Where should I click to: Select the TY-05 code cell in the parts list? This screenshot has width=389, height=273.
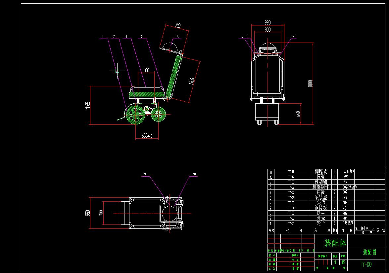(291, 202)
